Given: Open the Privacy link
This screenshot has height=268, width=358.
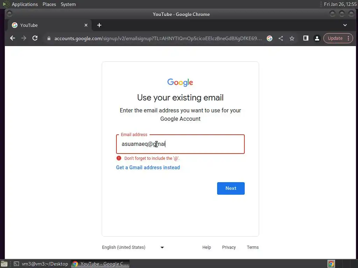Looking at the screenshot, I should (x=229, y=247).
